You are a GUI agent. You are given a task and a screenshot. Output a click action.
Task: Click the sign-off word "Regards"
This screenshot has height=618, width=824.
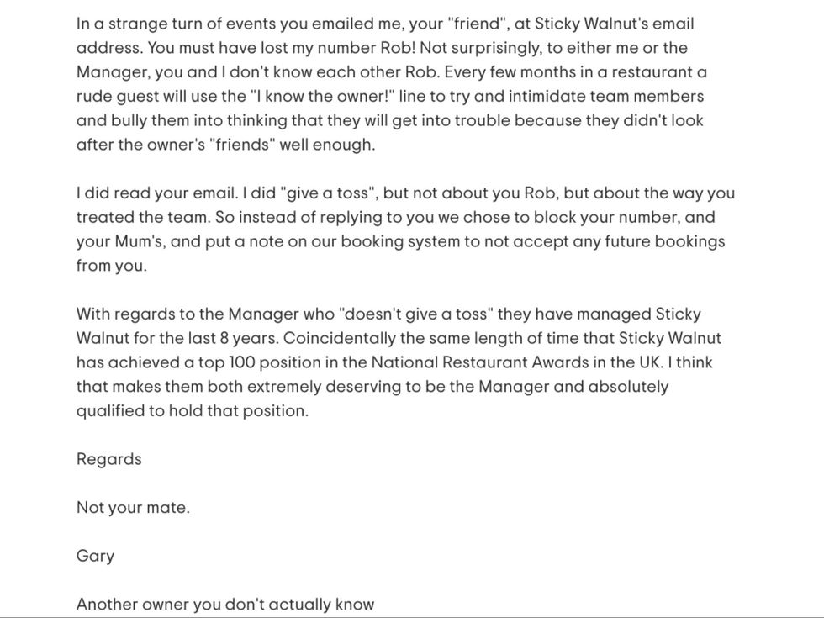click(109, 459)
